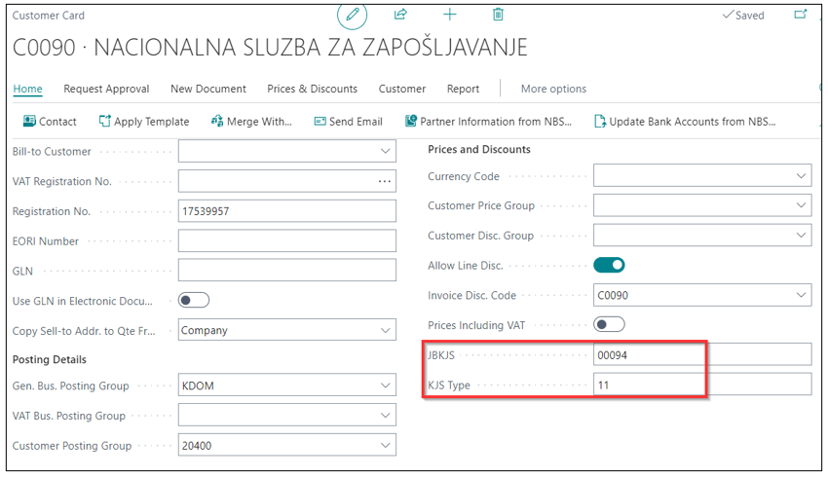Click the VAT Registration No. field
828x477 pixels.
286,181
